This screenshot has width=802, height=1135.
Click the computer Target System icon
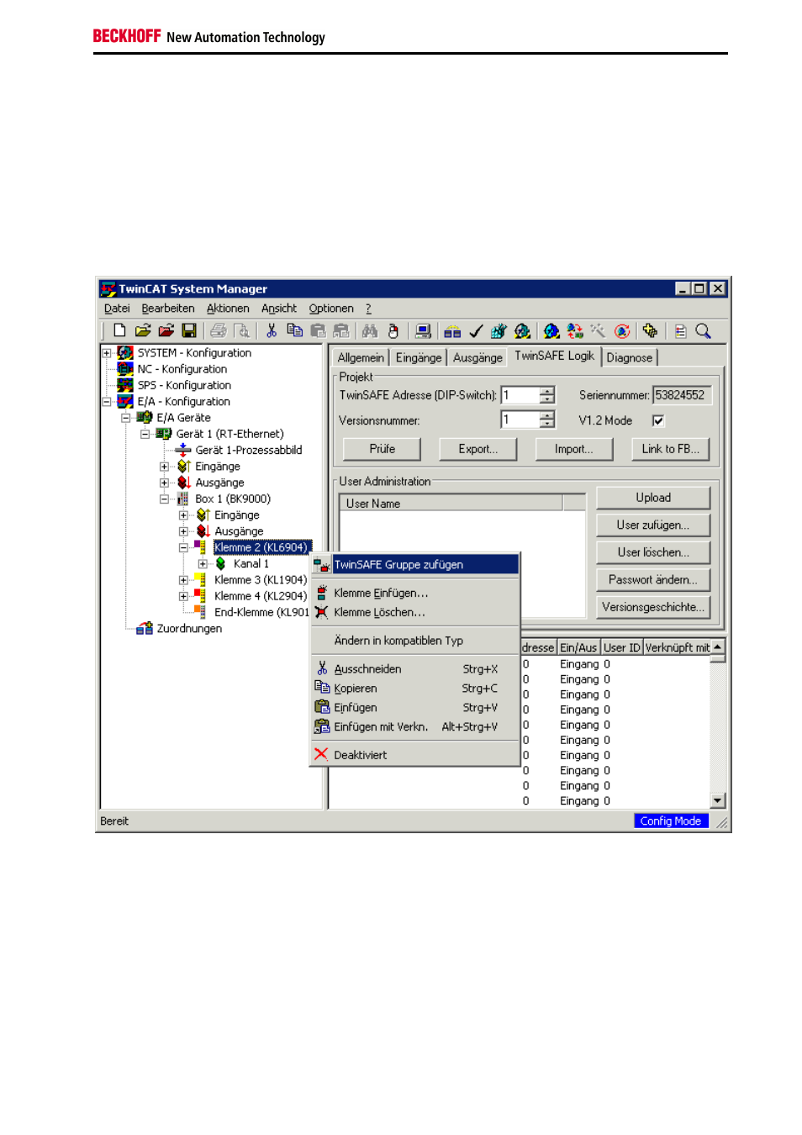point(423,330)
